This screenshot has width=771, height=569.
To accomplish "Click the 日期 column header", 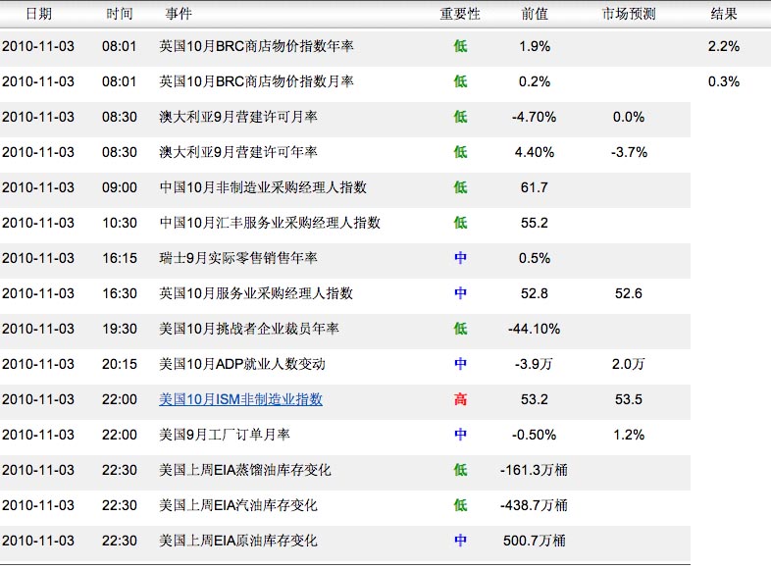I will [39, 15].
